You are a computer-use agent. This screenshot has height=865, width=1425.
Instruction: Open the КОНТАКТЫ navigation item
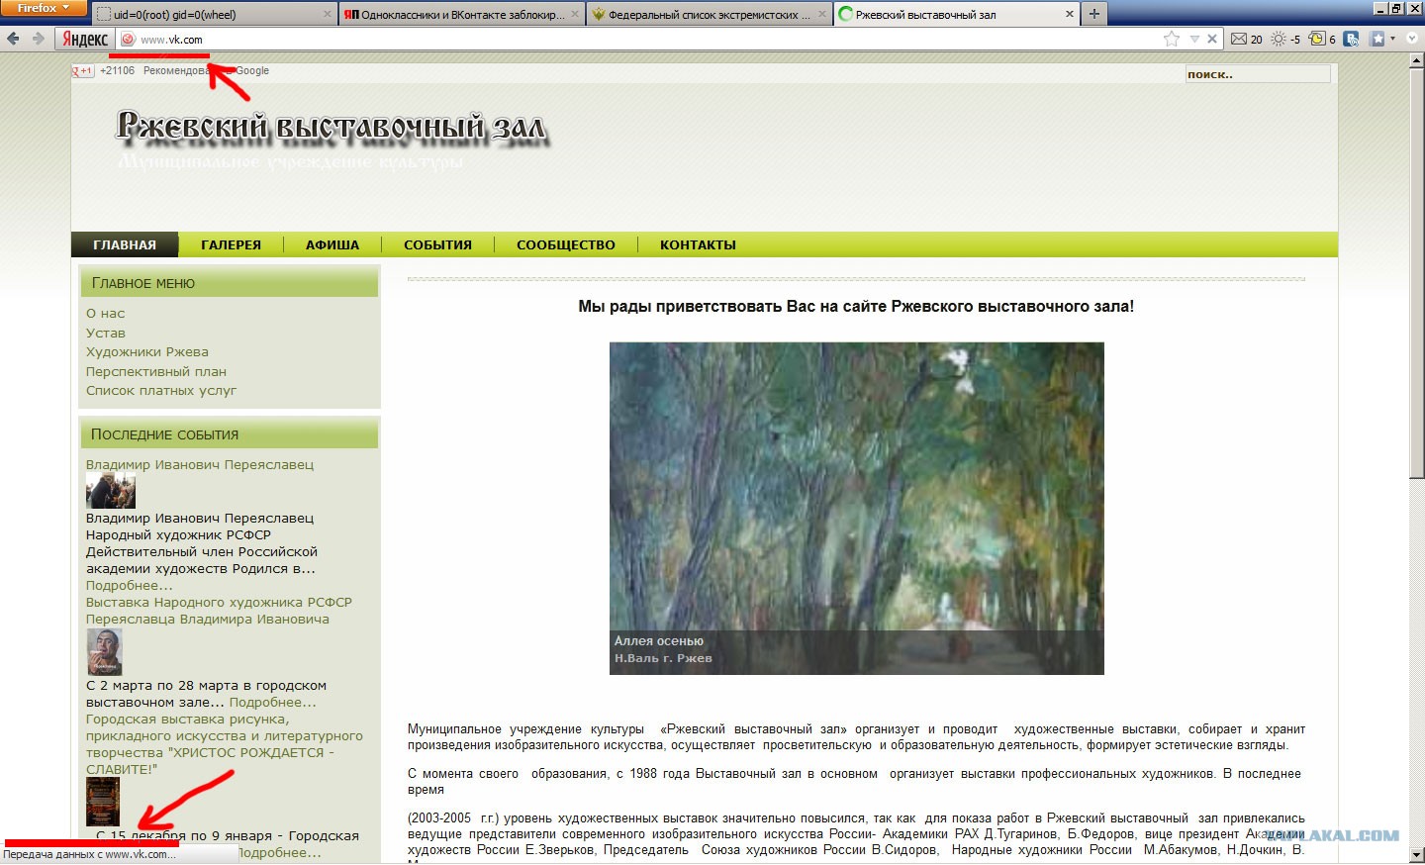698,244
